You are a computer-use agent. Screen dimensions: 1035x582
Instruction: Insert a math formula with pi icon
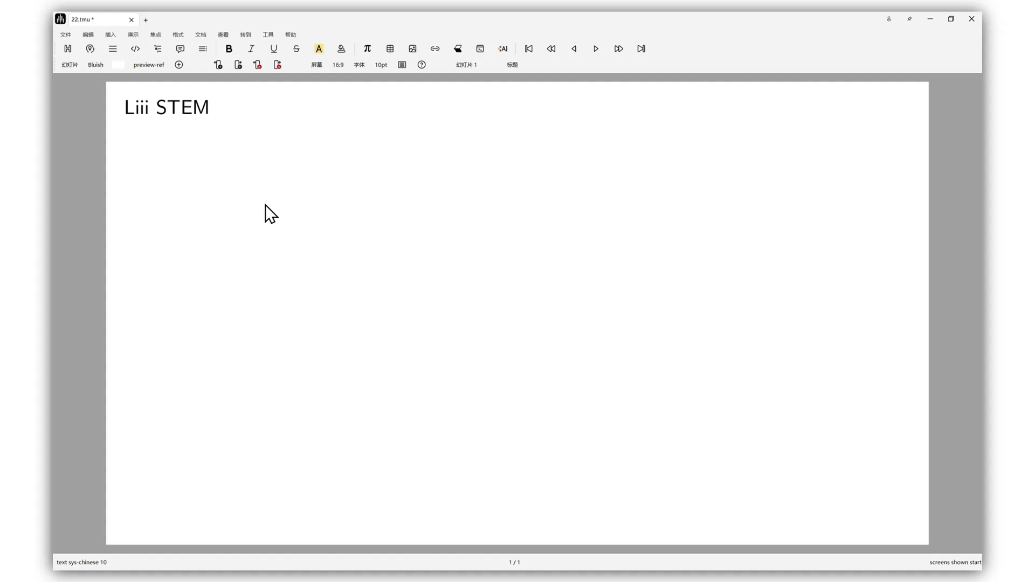[x=367, y=48]
